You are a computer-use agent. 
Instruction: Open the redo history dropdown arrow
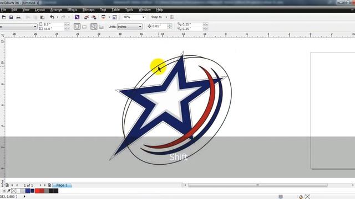69,17
